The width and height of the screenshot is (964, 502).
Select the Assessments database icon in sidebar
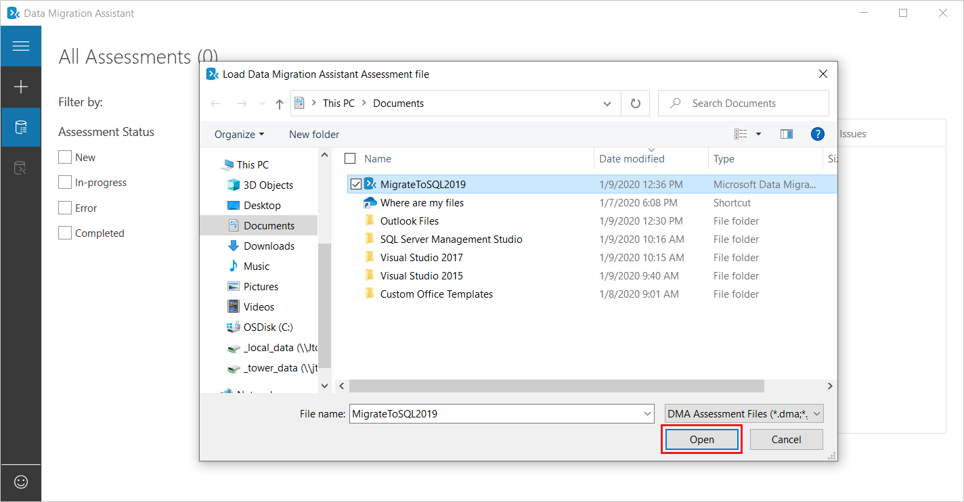tap(21, 127)
